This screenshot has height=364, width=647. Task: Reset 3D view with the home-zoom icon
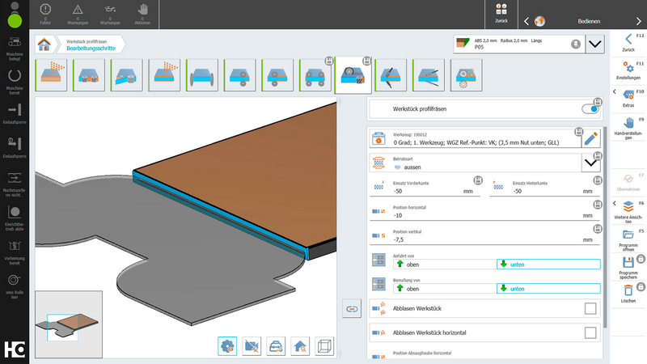tap(299, 346)
